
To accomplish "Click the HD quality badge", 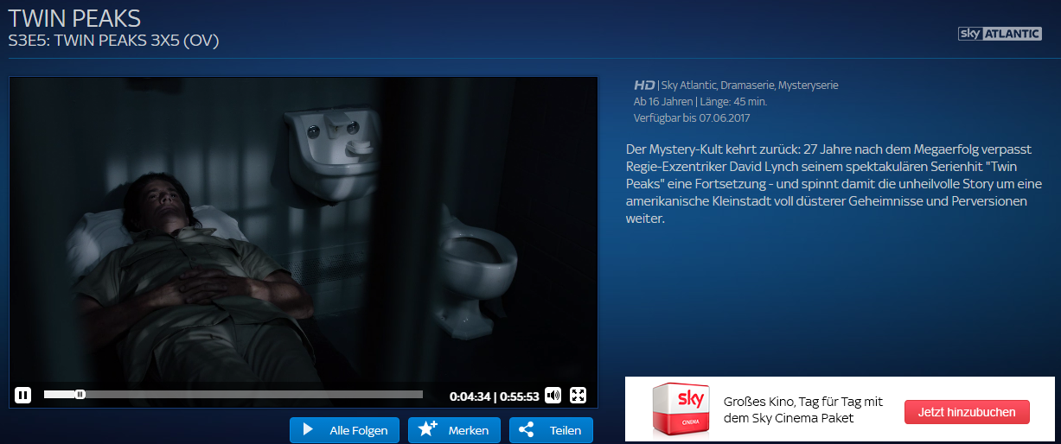I will pos(644,86).
